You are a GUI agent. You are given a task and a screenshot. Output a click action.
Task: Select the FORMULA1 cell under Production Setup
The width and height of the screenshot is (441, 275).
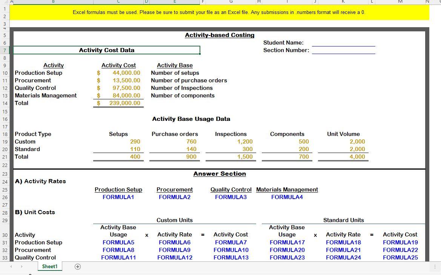pos(118,197)
